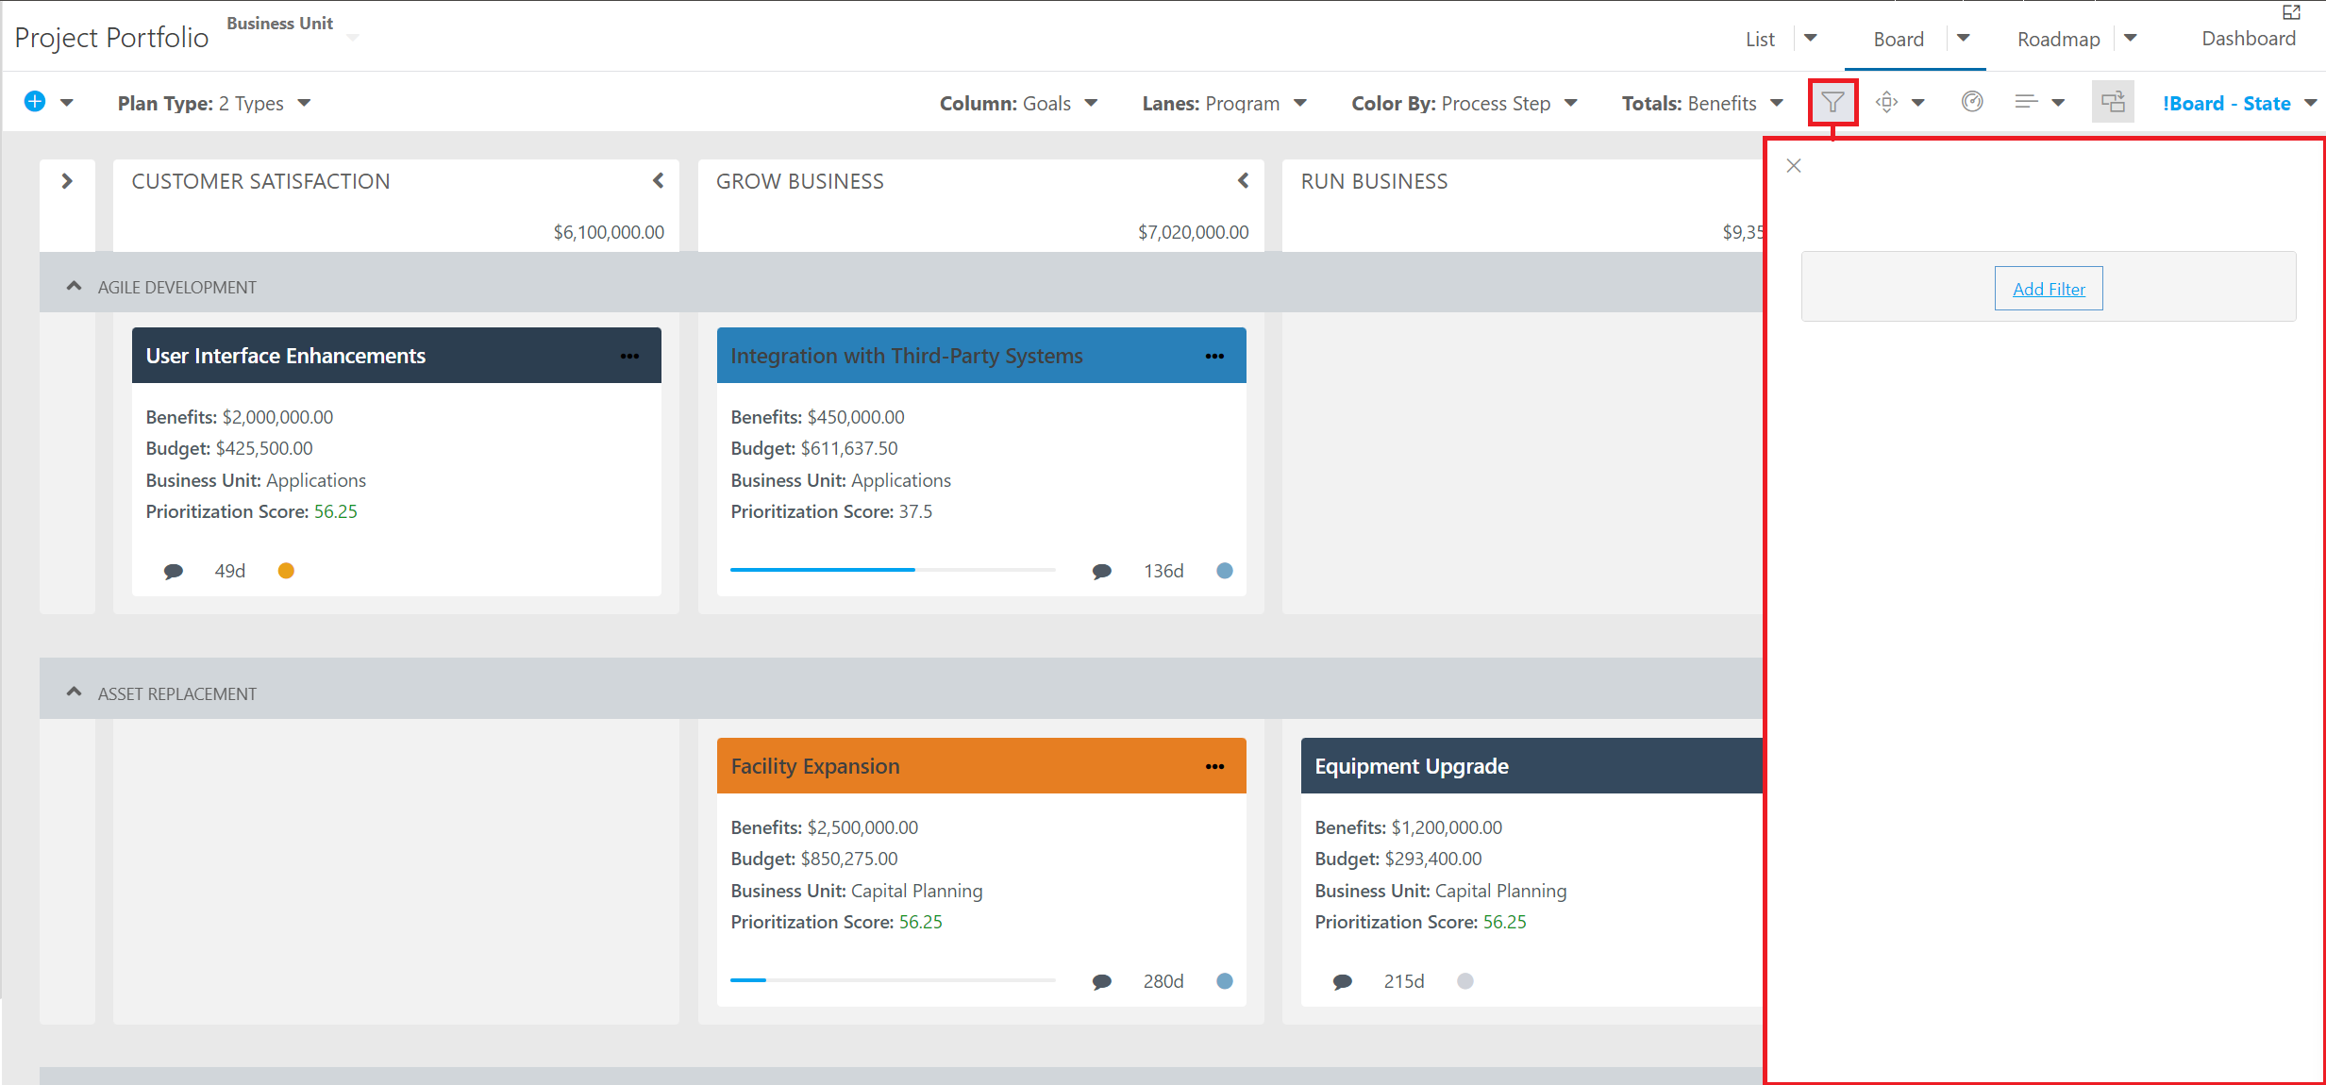Click the Add Filter link
The image size is (2326, 1085).
2049,289
